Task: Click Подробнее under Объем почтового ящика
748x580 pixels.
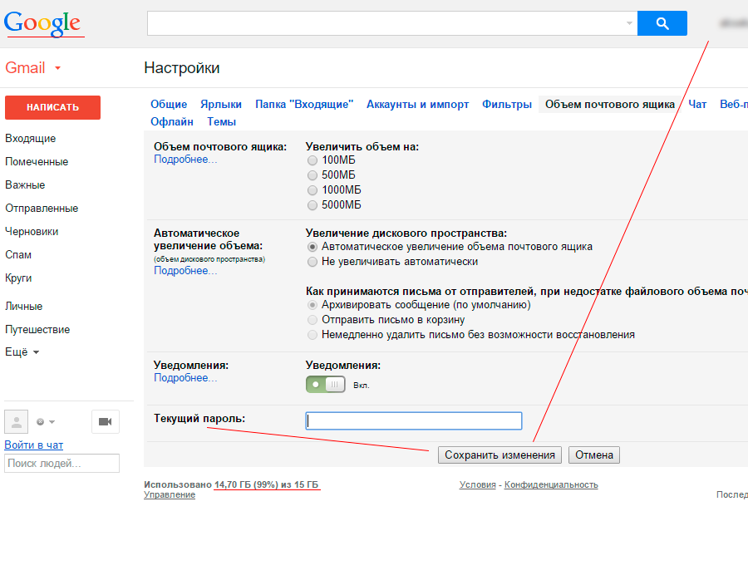Action: pos(185,160)
